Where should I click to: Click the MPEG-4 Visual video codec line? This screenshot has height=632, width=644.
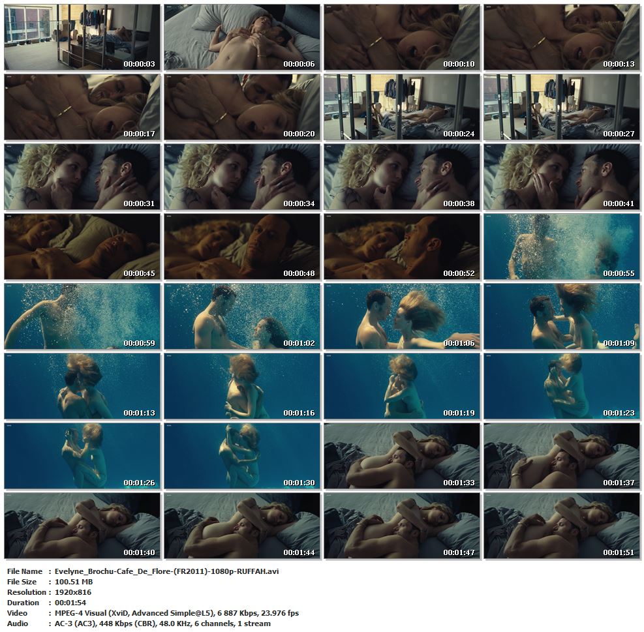pos(177,613)
